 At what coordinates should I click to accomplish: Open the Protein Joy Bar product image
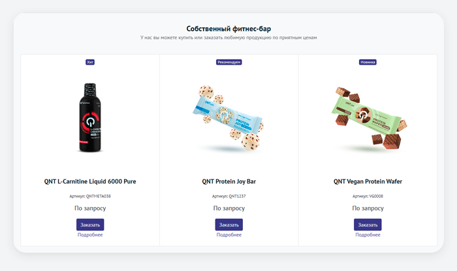pos(228,118)
